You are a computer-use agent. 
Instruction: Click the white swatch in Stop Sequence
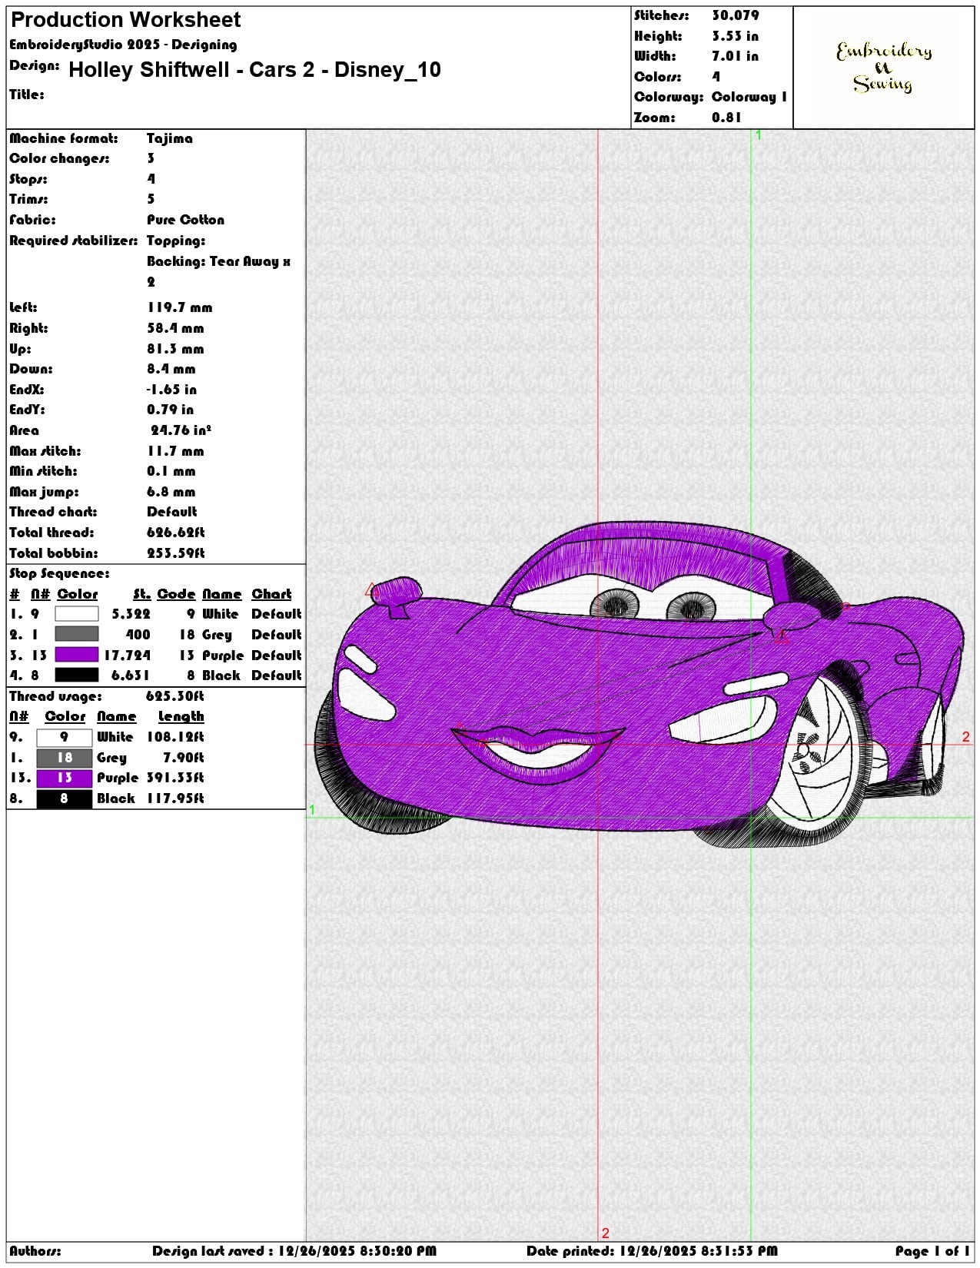pos(76,614)
